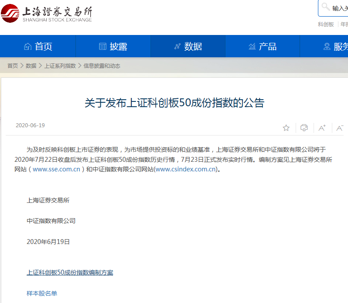348x303 pixels.
Task: Open the 样本股名单 link
Action: [42, 293]
